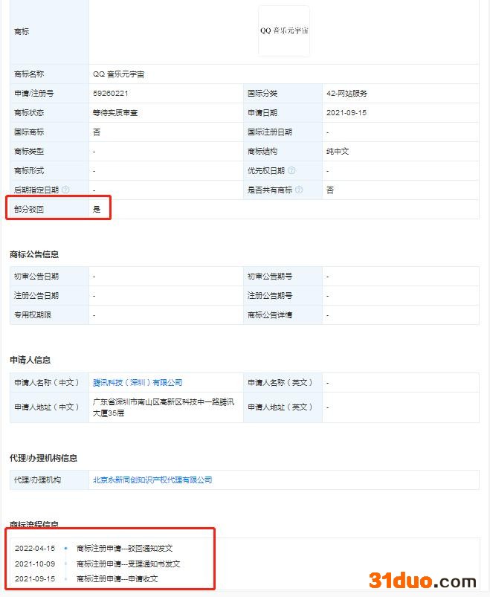Viewport: 490px width, 597px height.
Task: Click the 国际注册日期 label
Action: click(x=270, y=132)
